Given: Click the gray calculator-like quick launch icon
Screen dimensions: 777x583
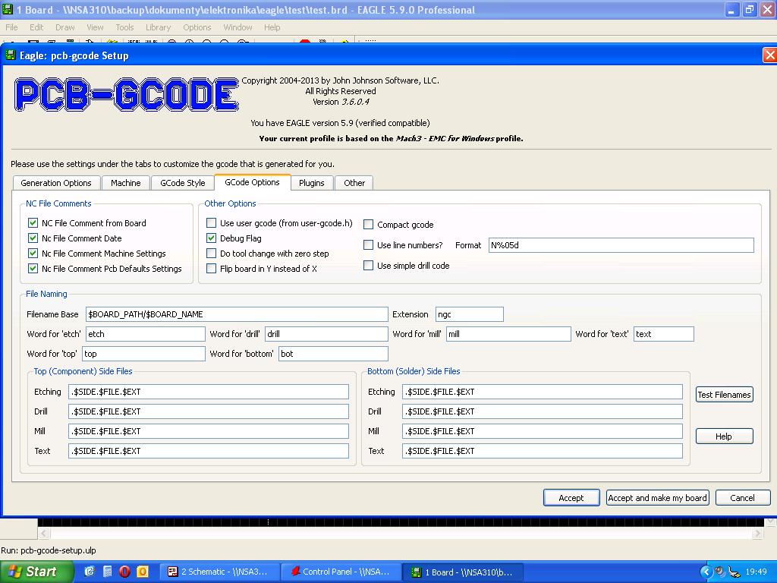Looking at the screenshot, I should (107, 572).
